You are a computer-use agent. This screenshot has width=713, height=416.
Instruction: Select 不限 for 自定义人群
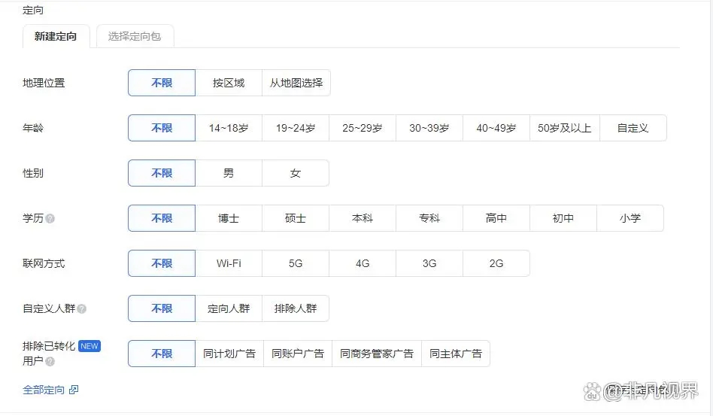tap(162, 308)
